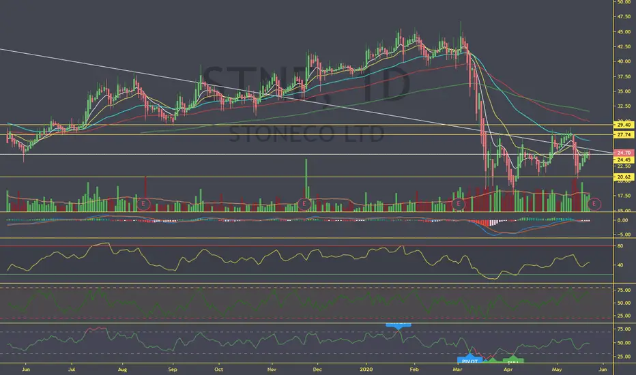Select the May label on time axis
Image resolution: width=636 pixels, height=375 pixels.
[x=557, y=370]
